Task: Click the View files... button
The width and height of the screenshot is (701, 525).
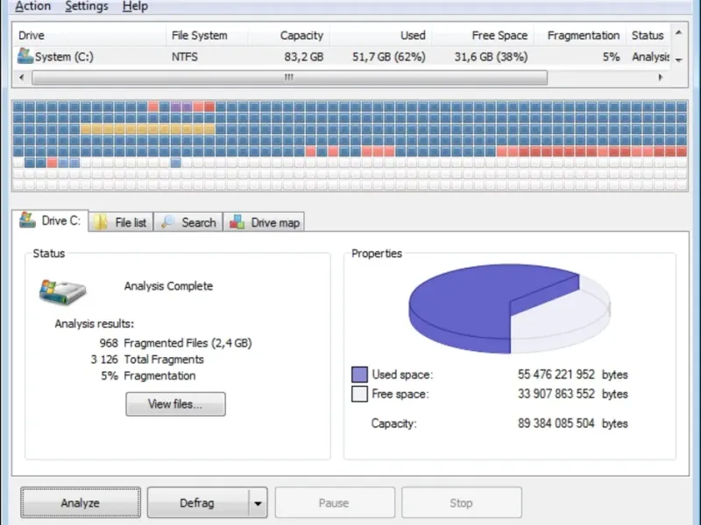Action: coord(175,404)
